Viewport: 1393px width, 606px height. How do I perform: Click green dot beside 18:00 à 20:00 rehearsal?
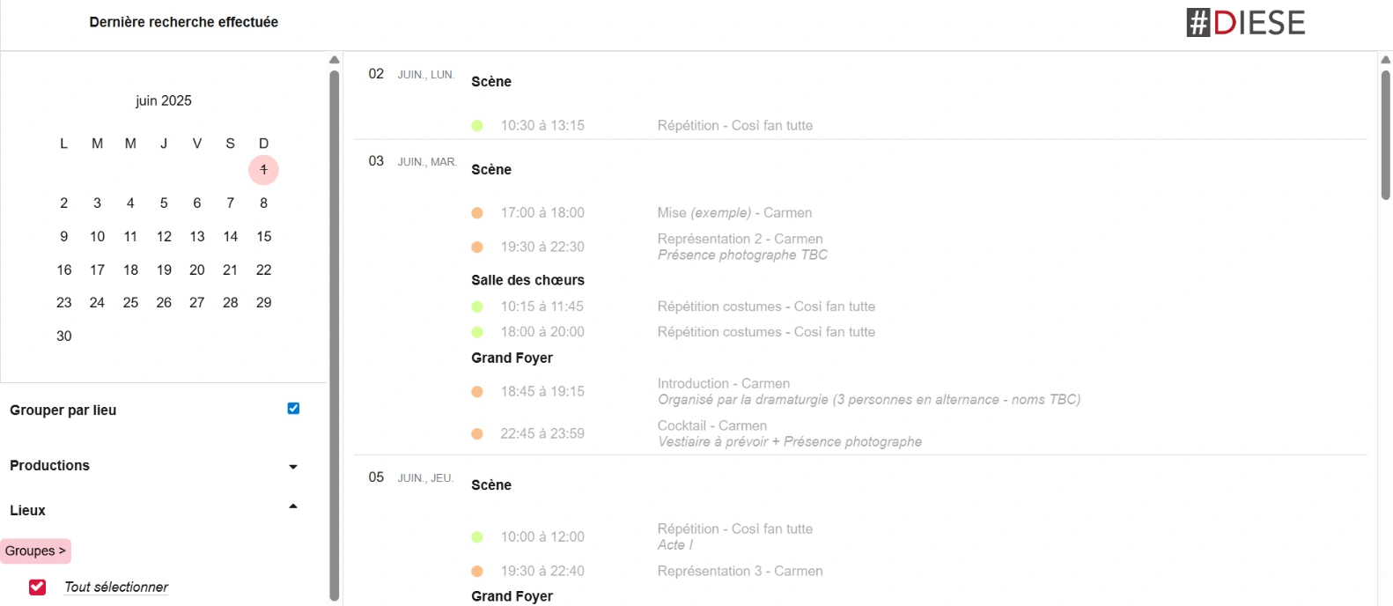(477, 332)
